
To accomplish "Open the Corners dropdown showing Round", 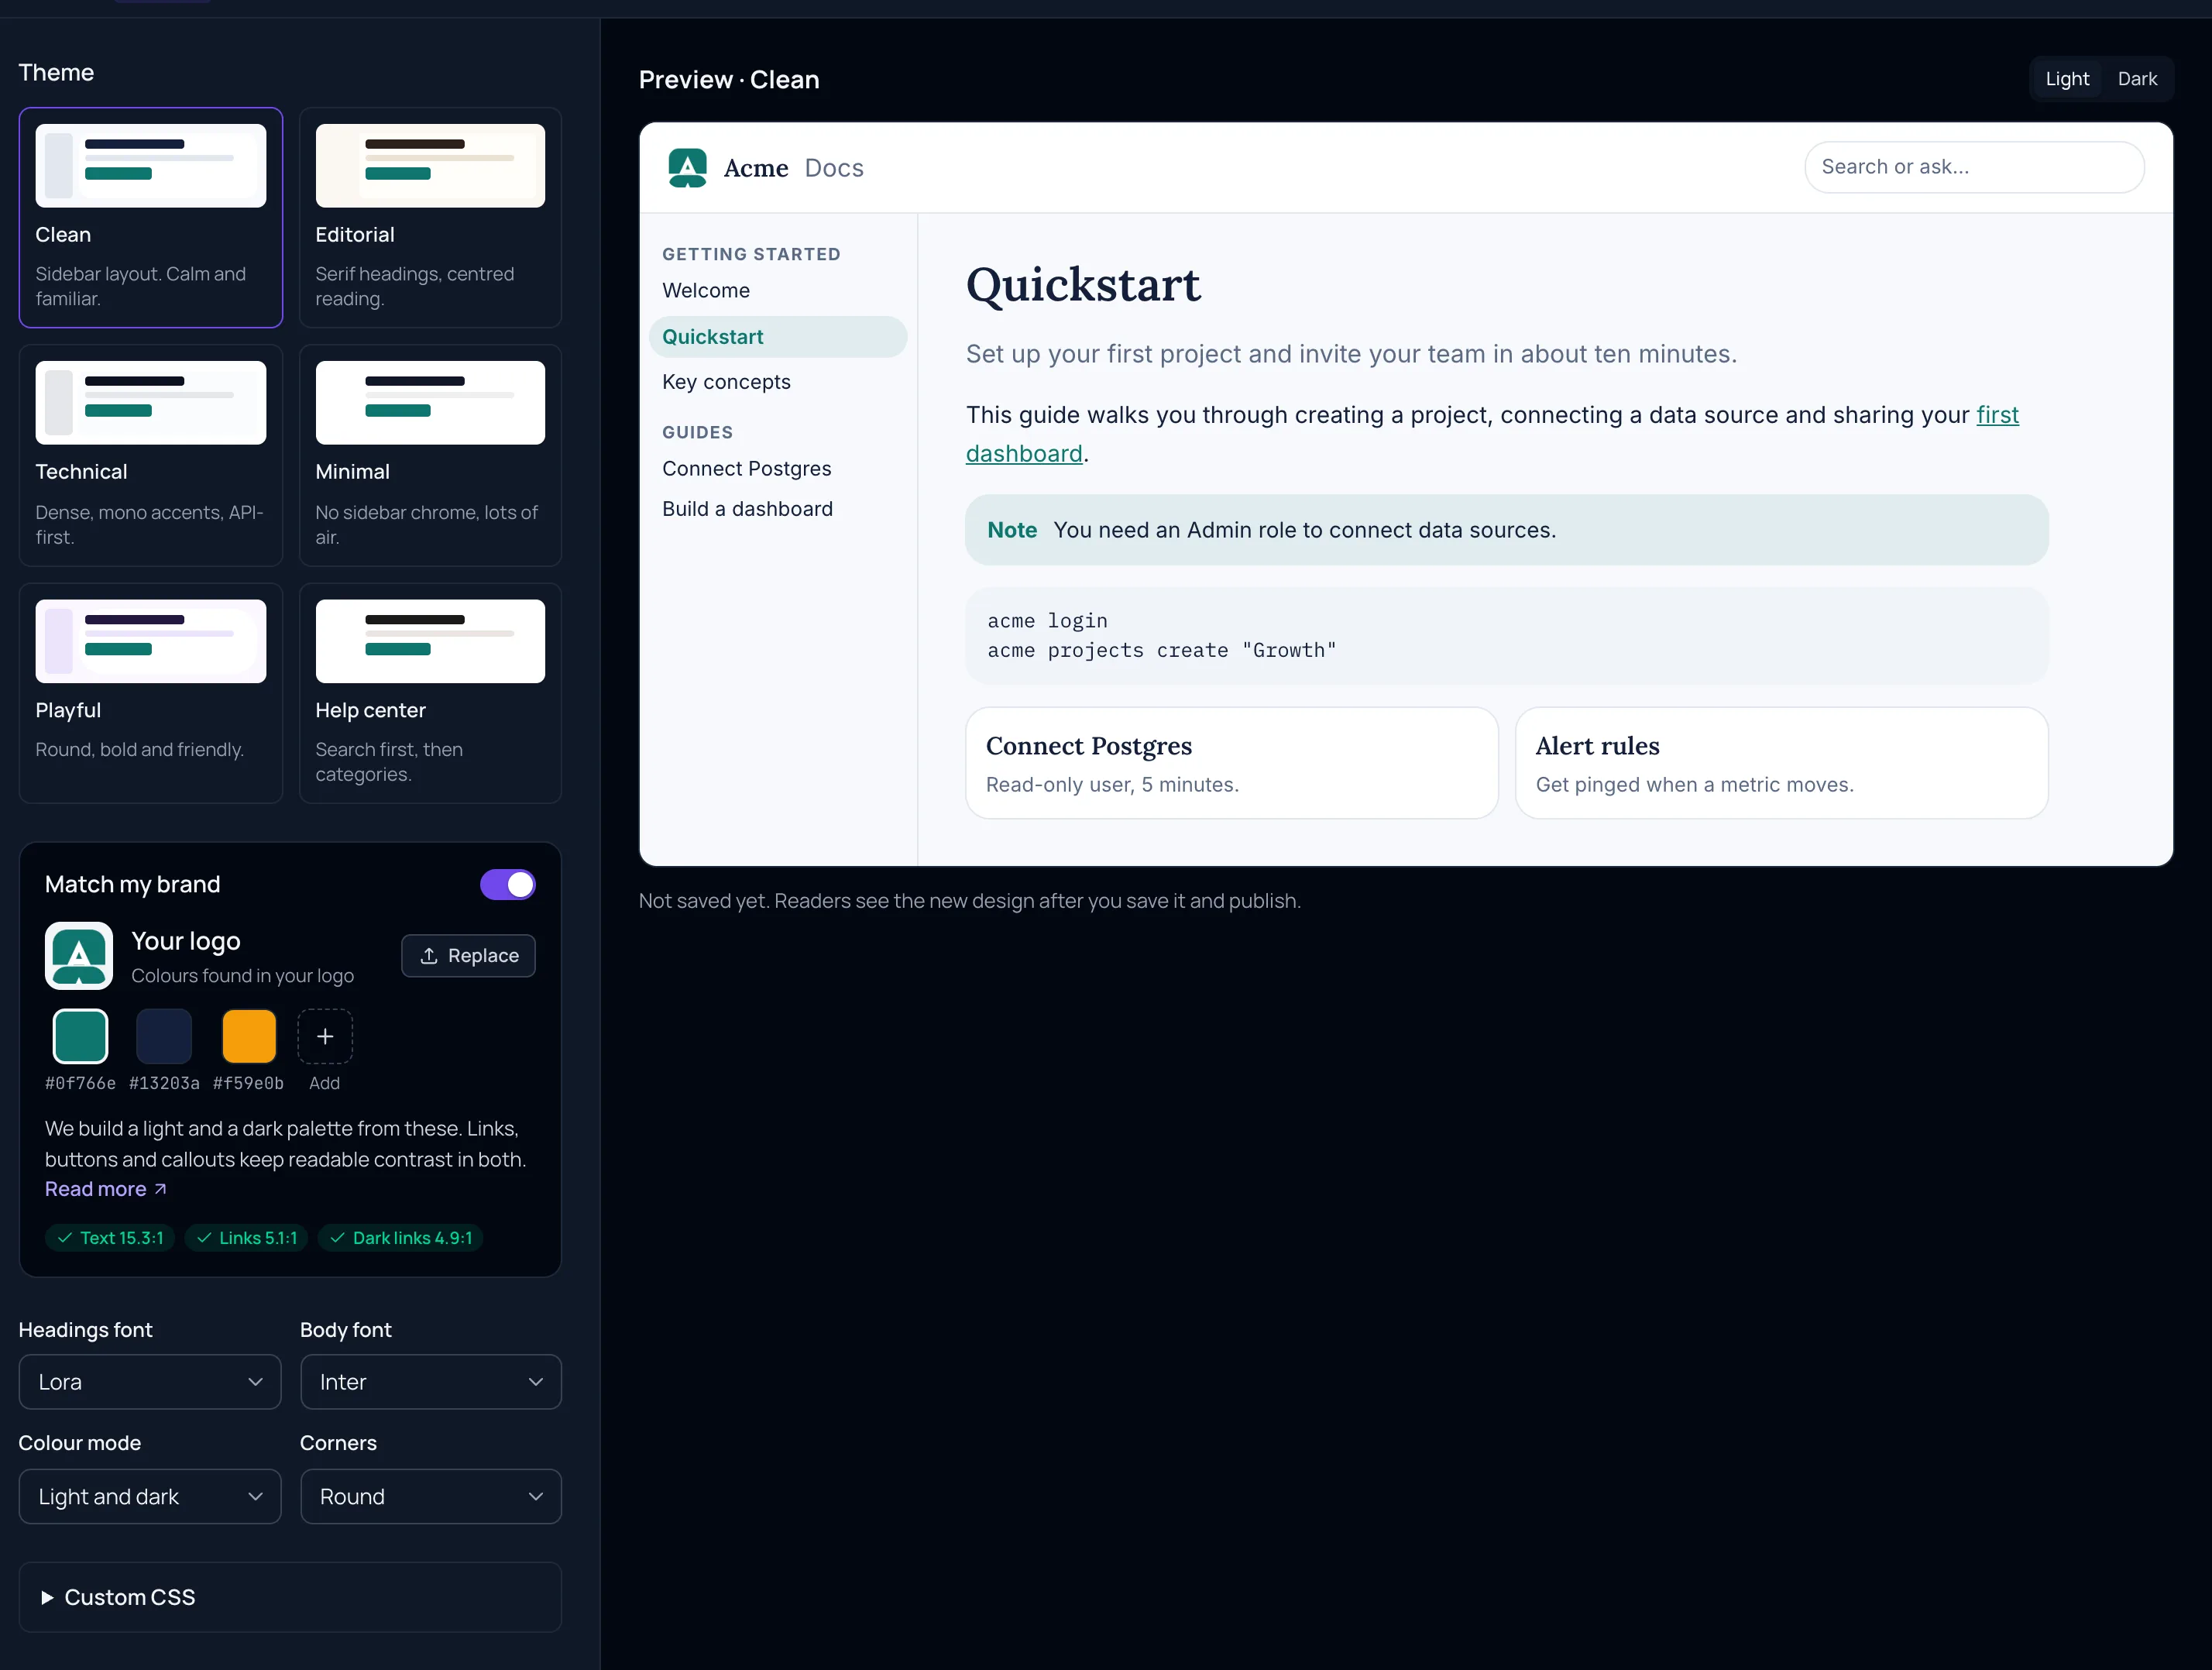I will (x=431, y=1496).
